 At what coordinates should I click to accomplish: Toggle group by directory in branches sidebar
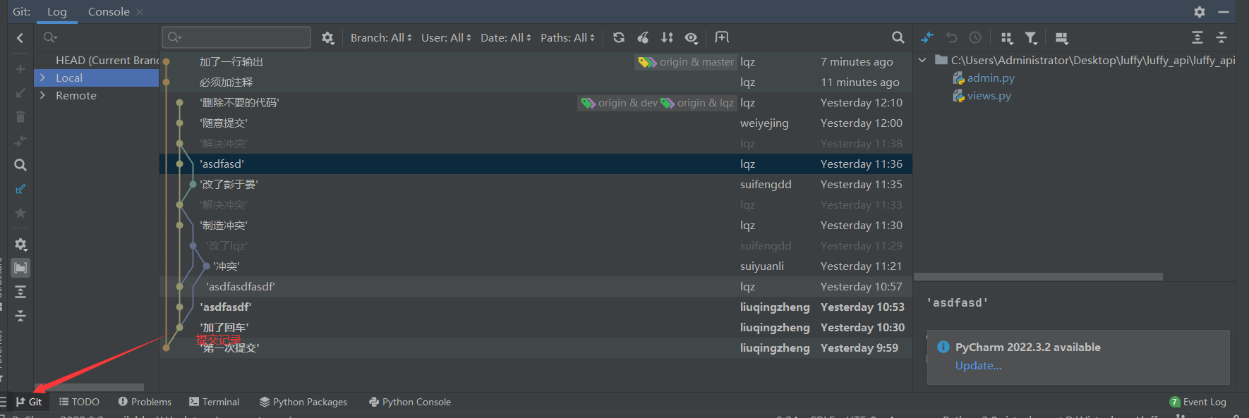click(20, 268)
